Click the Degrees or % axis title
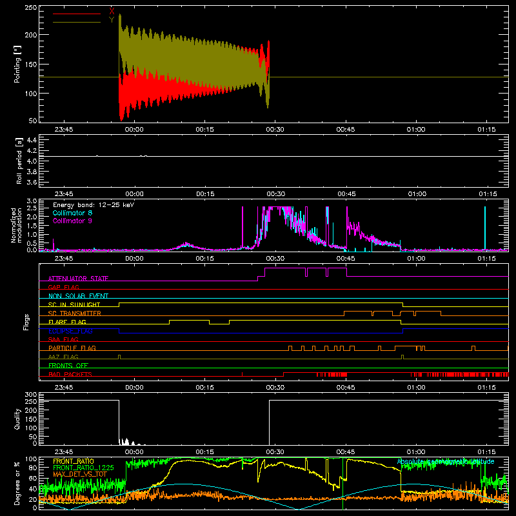This screenshot has height=516, width=516. point(17,483)
